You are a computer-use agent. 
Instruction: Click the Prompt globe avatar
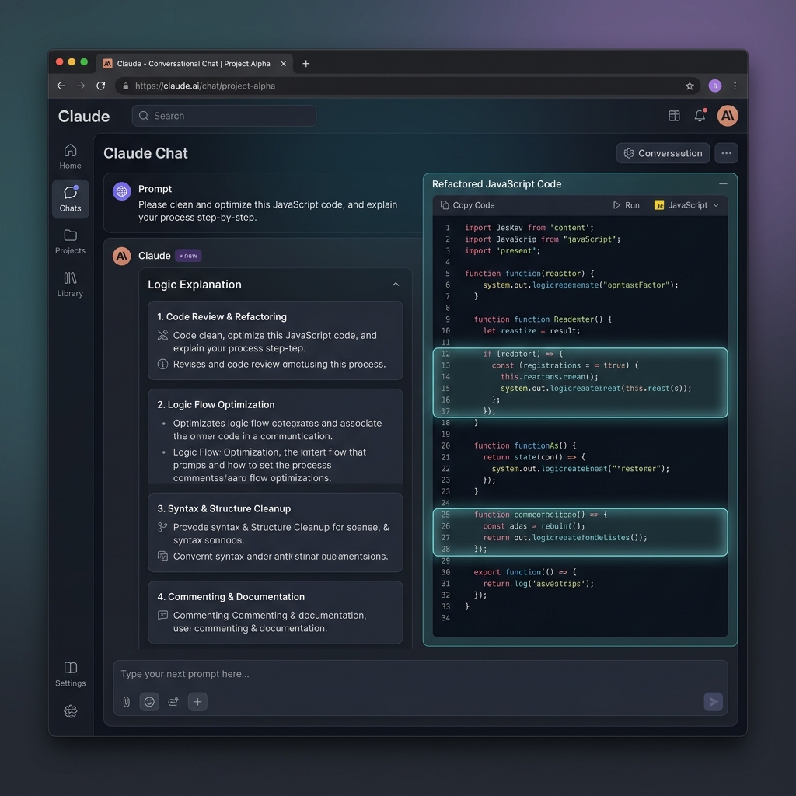pos(122,191)
